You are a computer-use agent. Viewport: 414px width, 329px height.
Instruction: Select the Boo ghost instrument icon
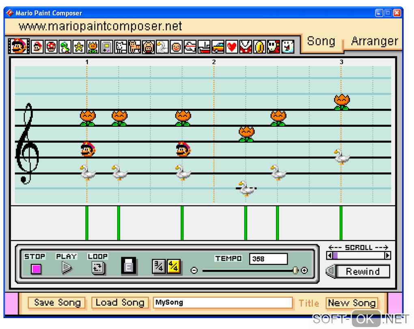pos(287,47)
